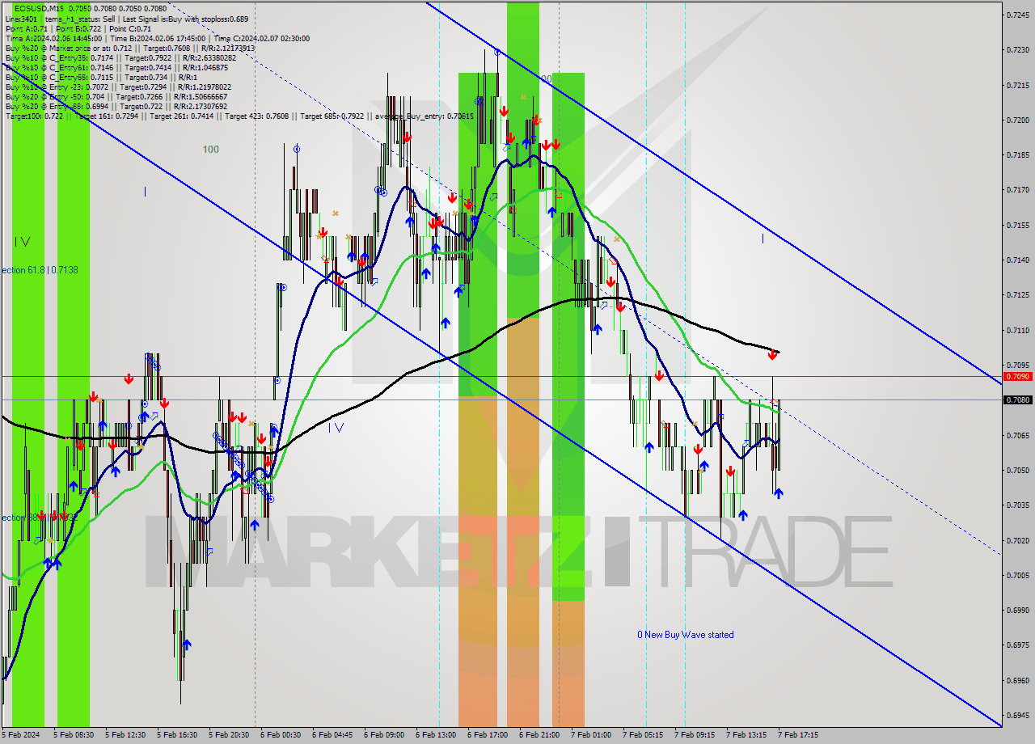Click the '6 Feb 00:30' time label
Screen dimensions: 1035x744
[281, 735]
